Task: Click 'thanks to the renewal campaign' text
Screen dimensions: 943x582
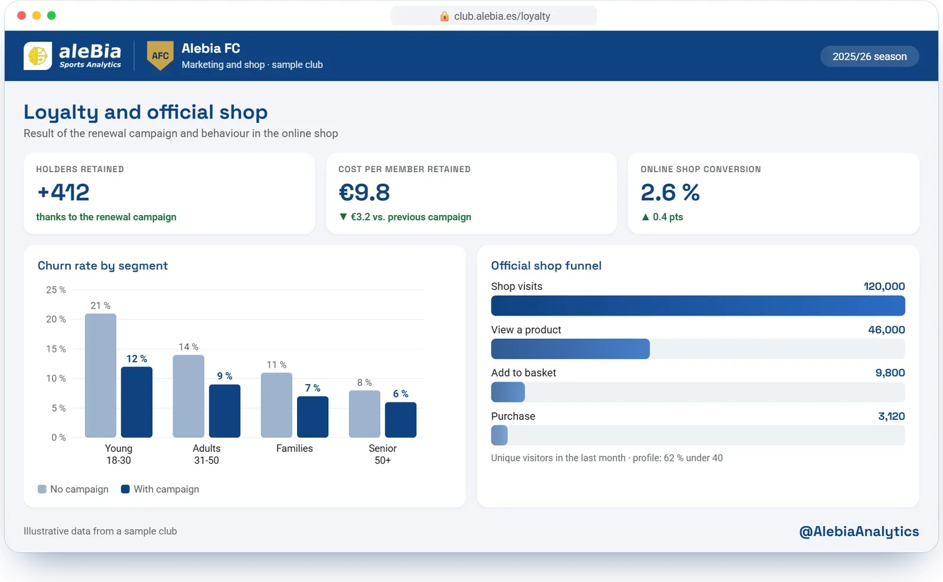Action: [106, 217]
